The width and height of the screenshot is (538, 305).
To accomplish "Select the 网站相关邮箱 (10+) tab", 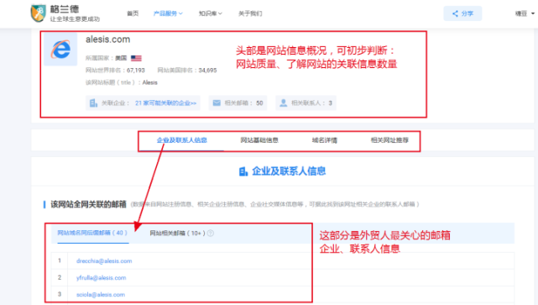I will [177, 234].
